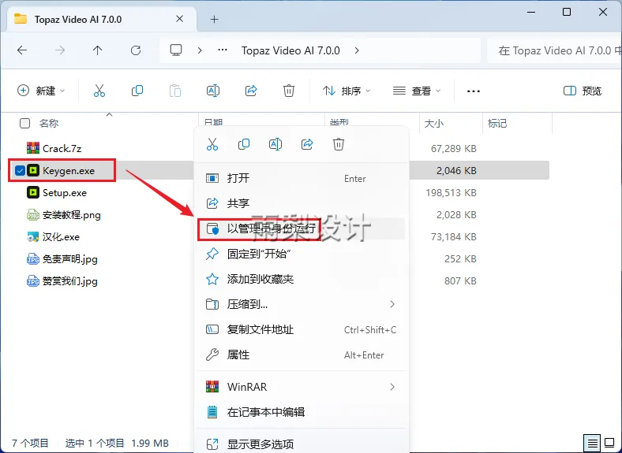
Task: Click the chevron after Topaz Video AI 7.0.0 in address bar
Action: tap(357, 50)
